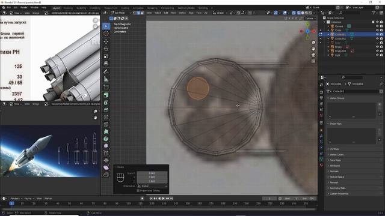This screenshot has height=216, width=385.
Task: Select the Move tool in the viewport toolbar
Action: (x=106, y=41)
